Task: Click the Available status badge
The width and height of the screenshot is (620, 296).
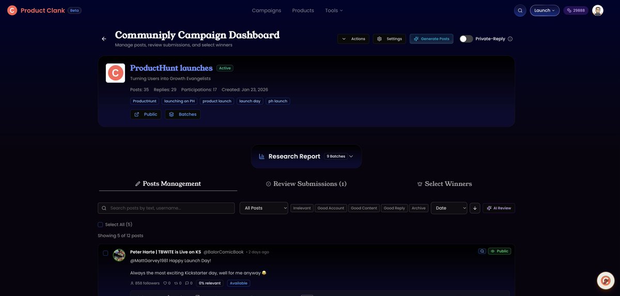Action: 239,283
